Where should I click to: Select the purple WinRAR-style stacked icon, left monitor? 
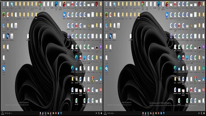pos(68,36)
